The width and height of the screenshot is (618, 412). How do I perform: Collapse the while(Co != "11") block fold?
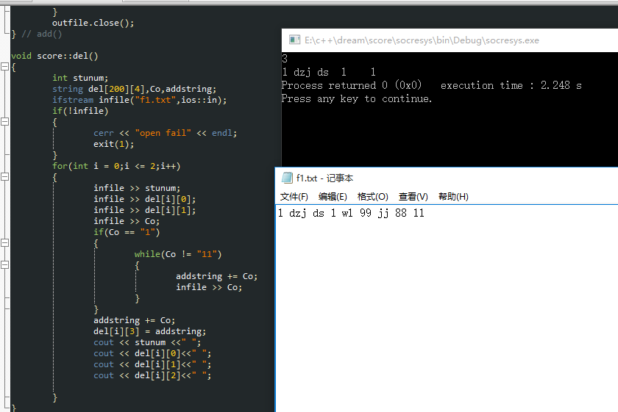4,265
